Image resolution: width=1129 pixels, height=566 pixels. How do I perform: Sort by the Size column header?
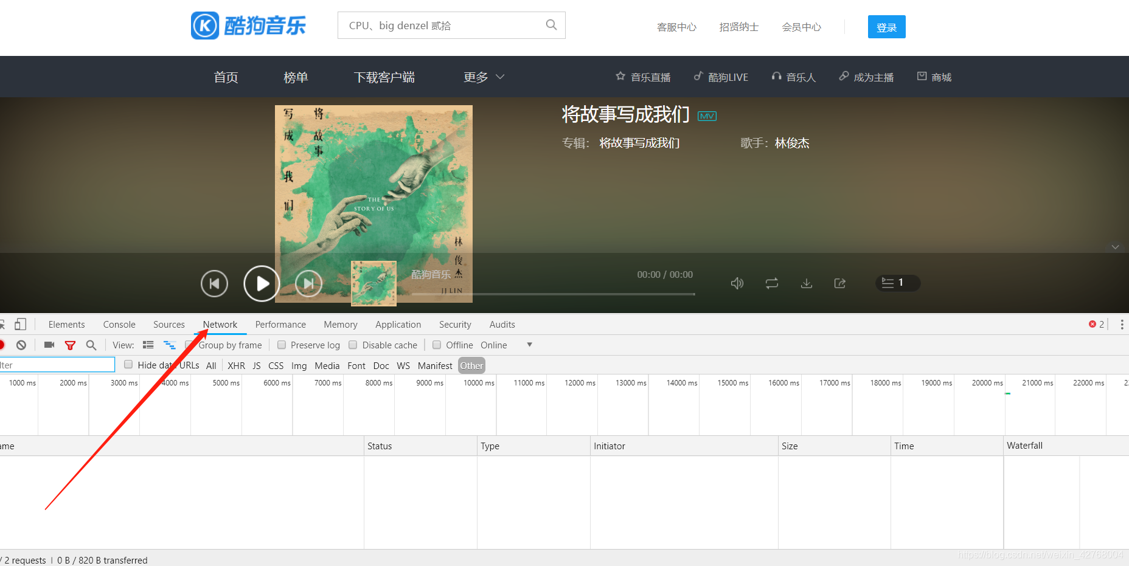click(834, 446)
